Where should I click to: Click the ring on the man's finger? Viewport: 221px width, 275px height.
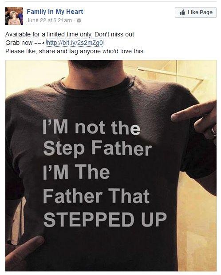pos(213,131)
